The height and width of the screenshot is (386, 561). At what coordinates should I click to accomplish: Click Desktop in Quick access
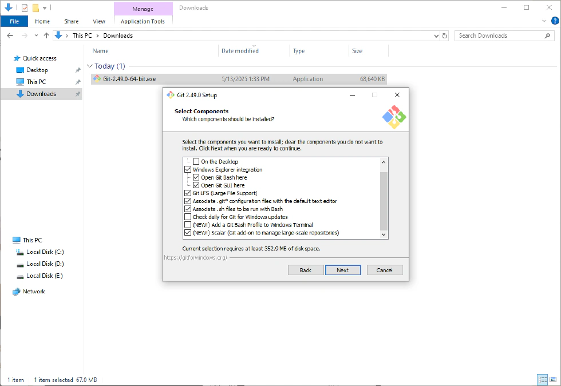(x=37, y=70)
